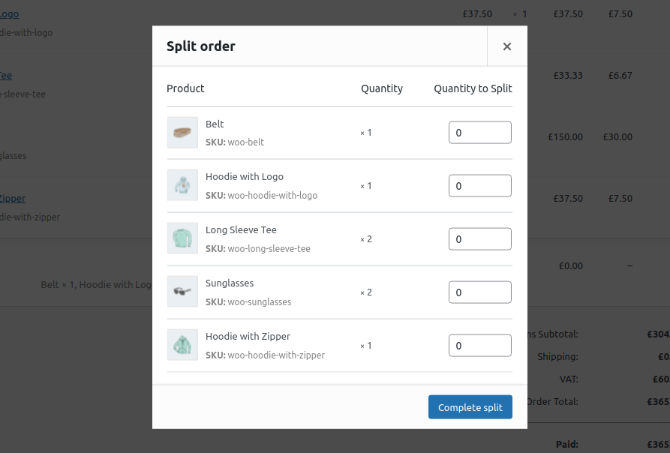Click the Quantity column header
The width and height of the screenshot is (670, 453).
click(x=381, y=88)
